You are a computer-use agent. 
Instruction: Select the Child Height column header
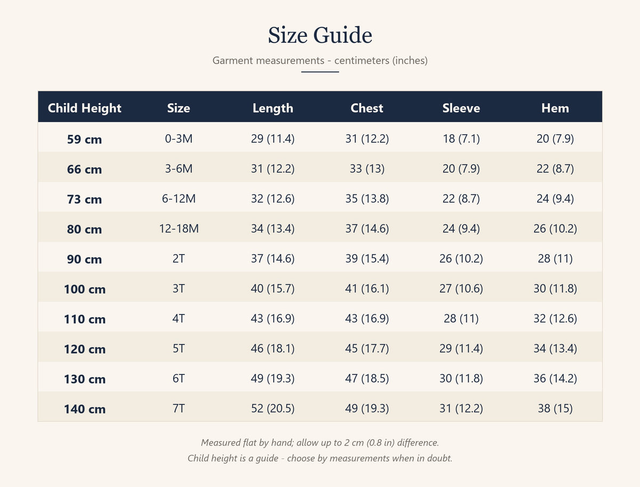pos(85,108)
